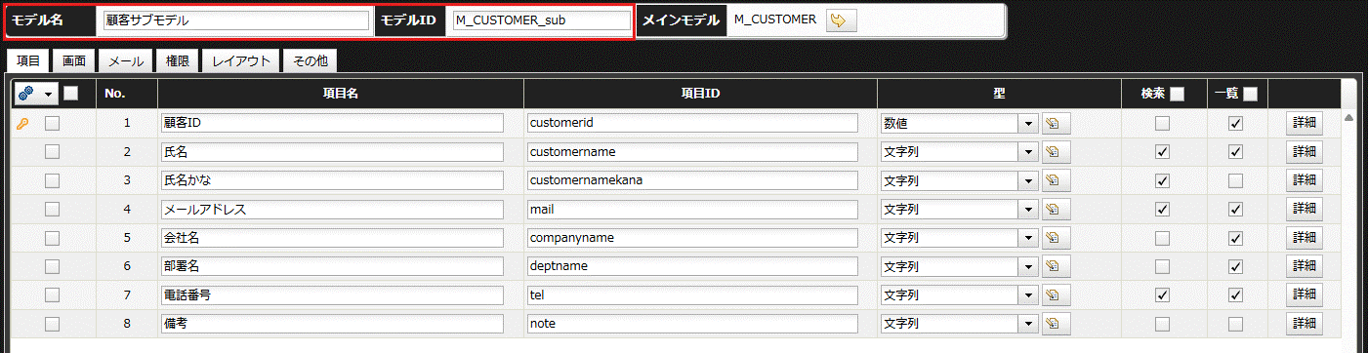
Task: Enable the 検索 checkbox for customerid row
Action: 1162,124
